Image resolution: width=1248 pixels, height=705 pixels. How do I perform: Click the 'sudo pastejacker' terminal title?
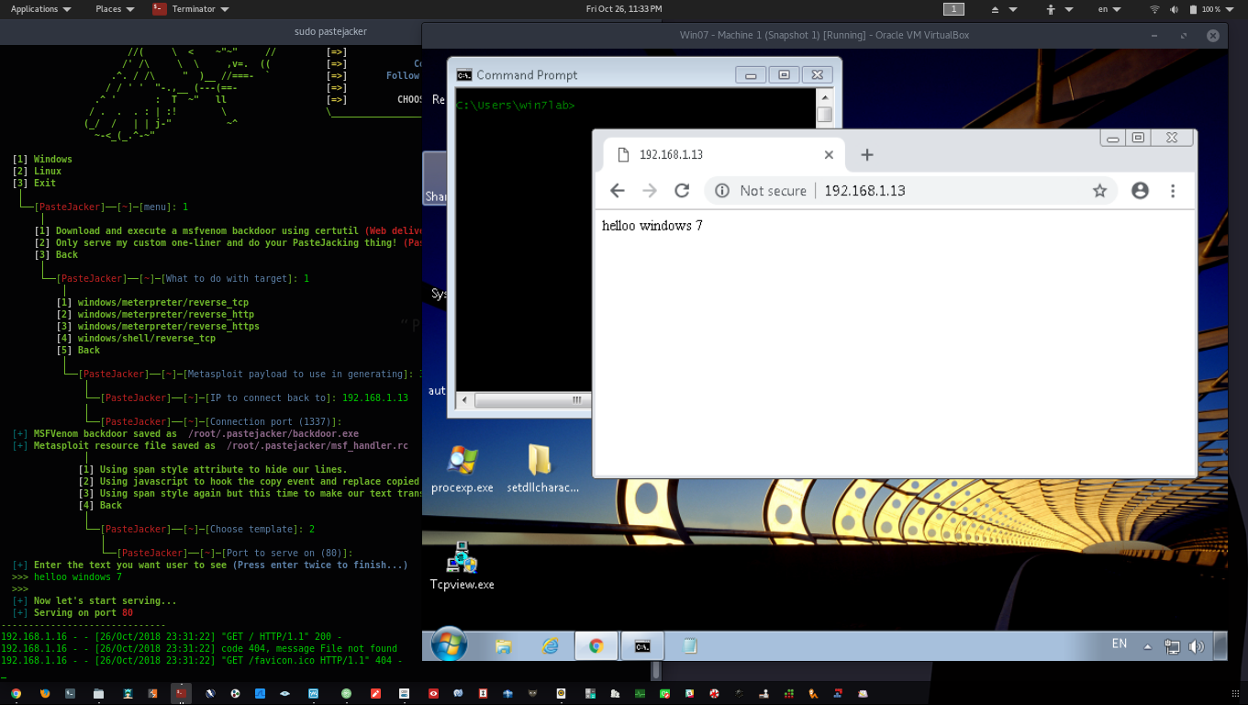click(x=330, y=31)
